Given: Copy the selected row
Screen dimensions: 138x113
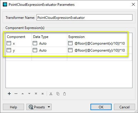Looking at the screenshot, I should tap(58, 94).
